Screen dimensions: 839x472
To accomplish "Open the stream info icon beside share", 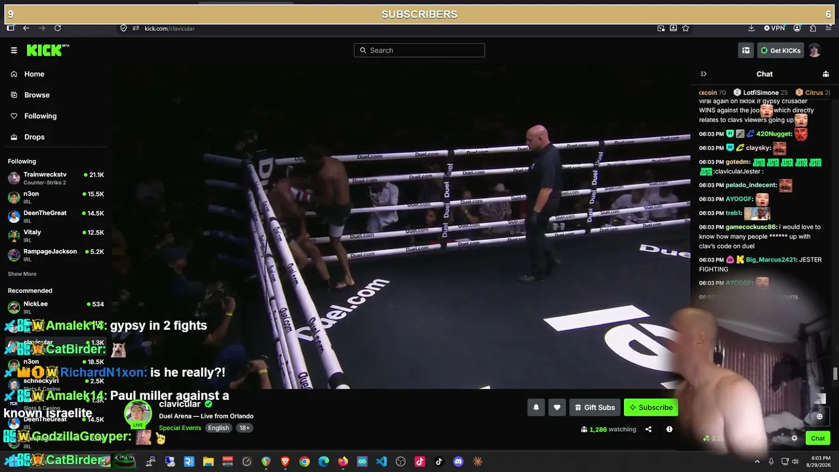I will coord(669,429).
